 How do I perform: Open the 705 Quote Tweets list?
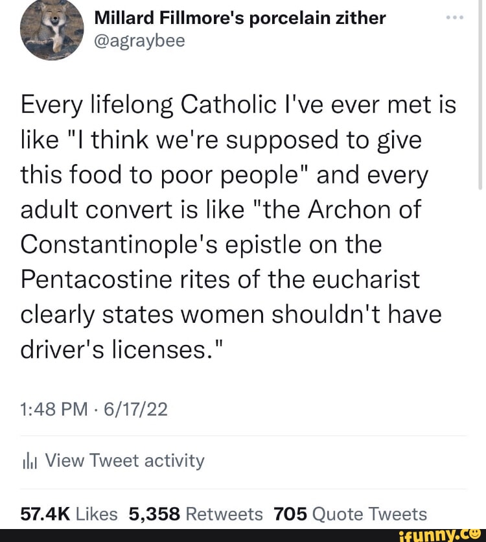350,514
